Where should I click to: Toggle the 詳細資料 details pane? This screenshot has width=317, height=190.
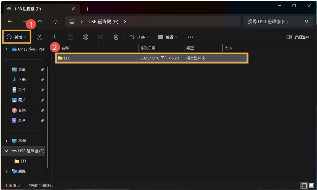tap(298, 37)
